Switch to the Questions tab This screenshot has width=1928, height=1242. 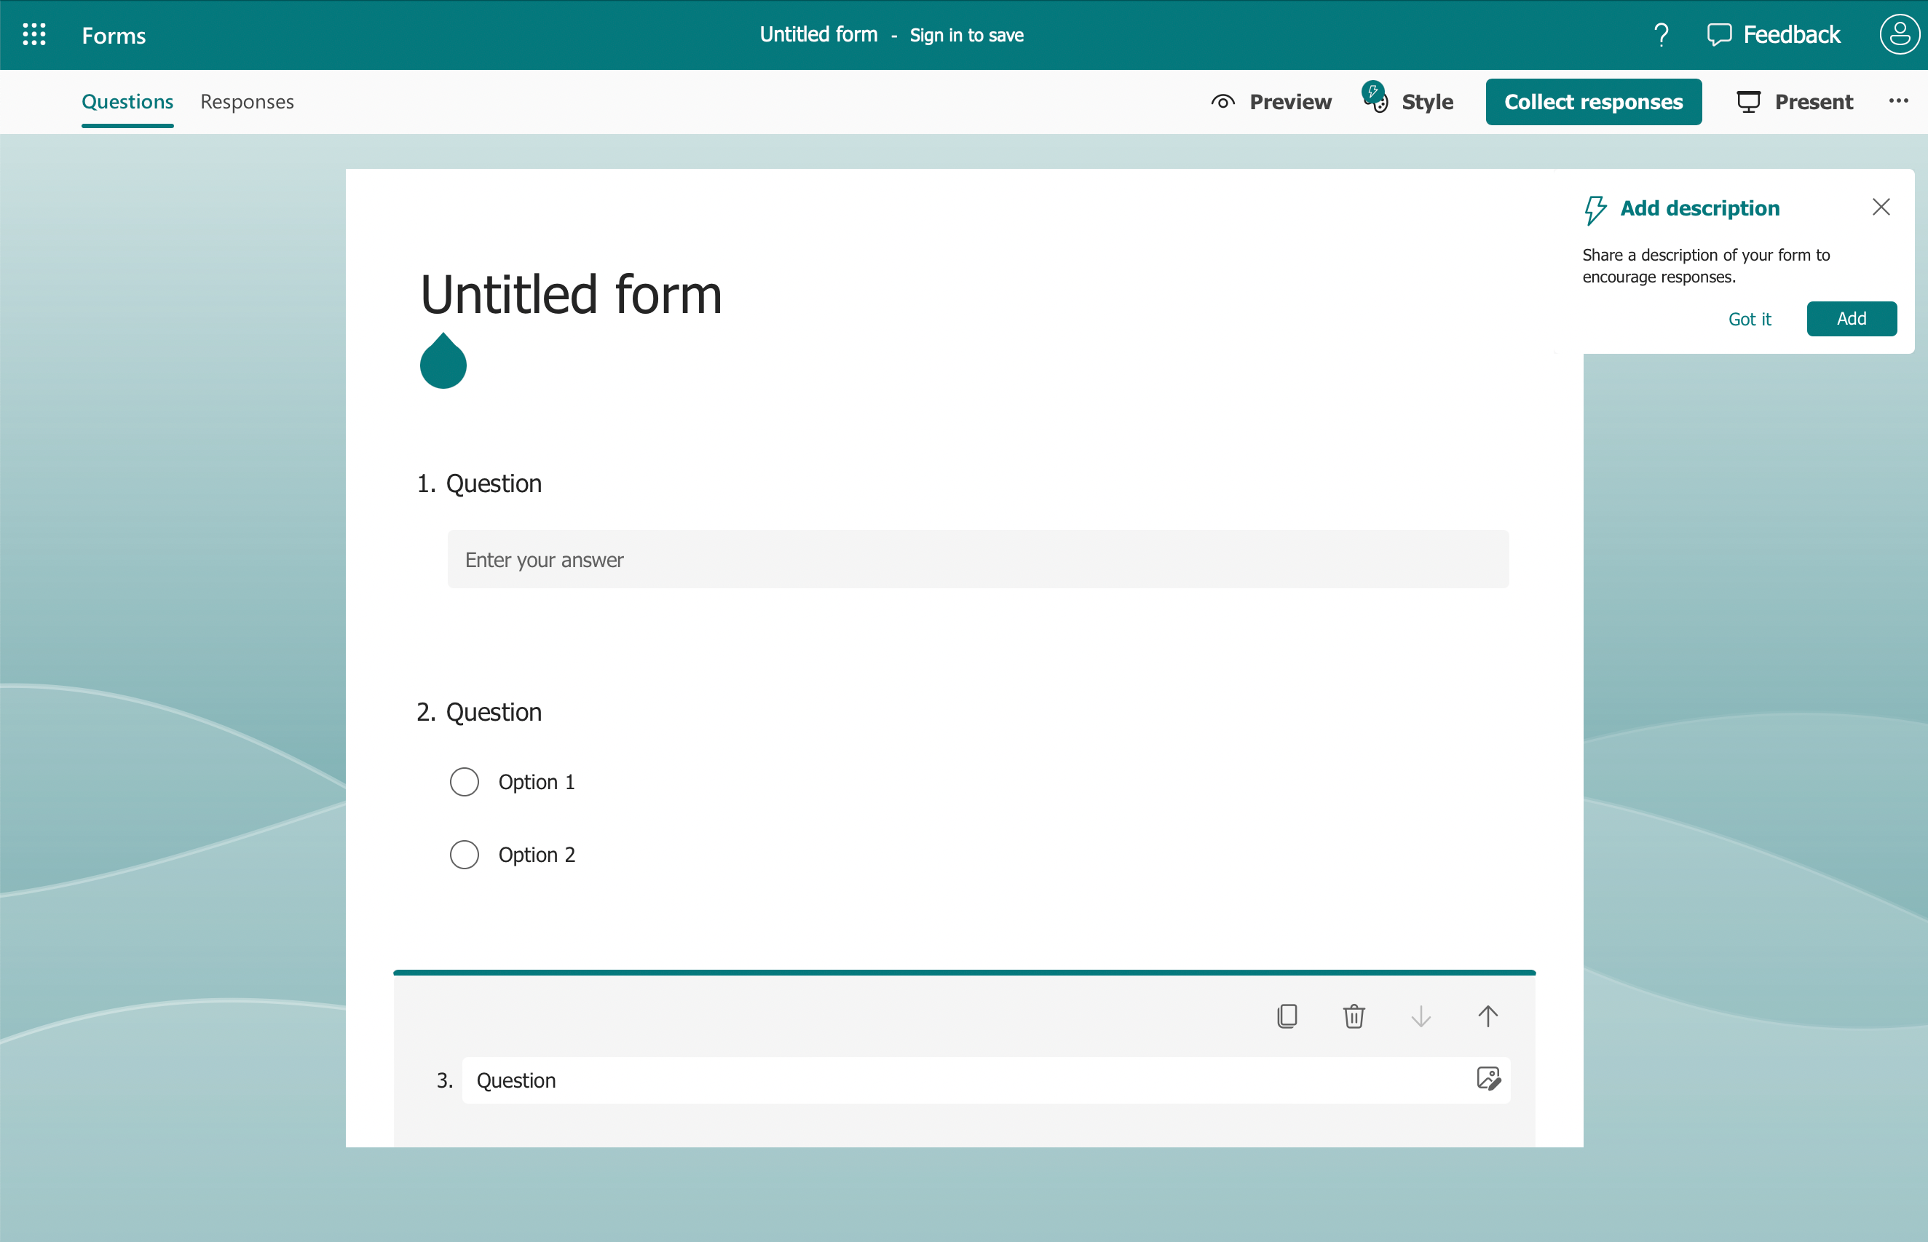(x=127, y=101)
